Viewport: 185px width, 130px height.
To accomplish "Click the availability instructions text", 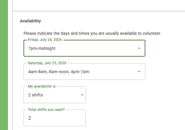I will point(92,33).
